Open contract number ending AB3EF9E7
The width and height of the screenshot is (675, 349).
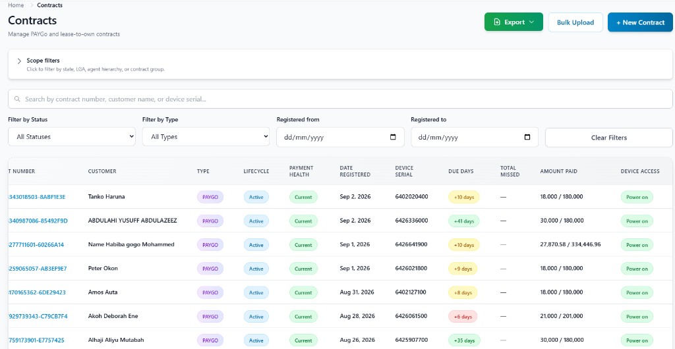pos(38,269)
